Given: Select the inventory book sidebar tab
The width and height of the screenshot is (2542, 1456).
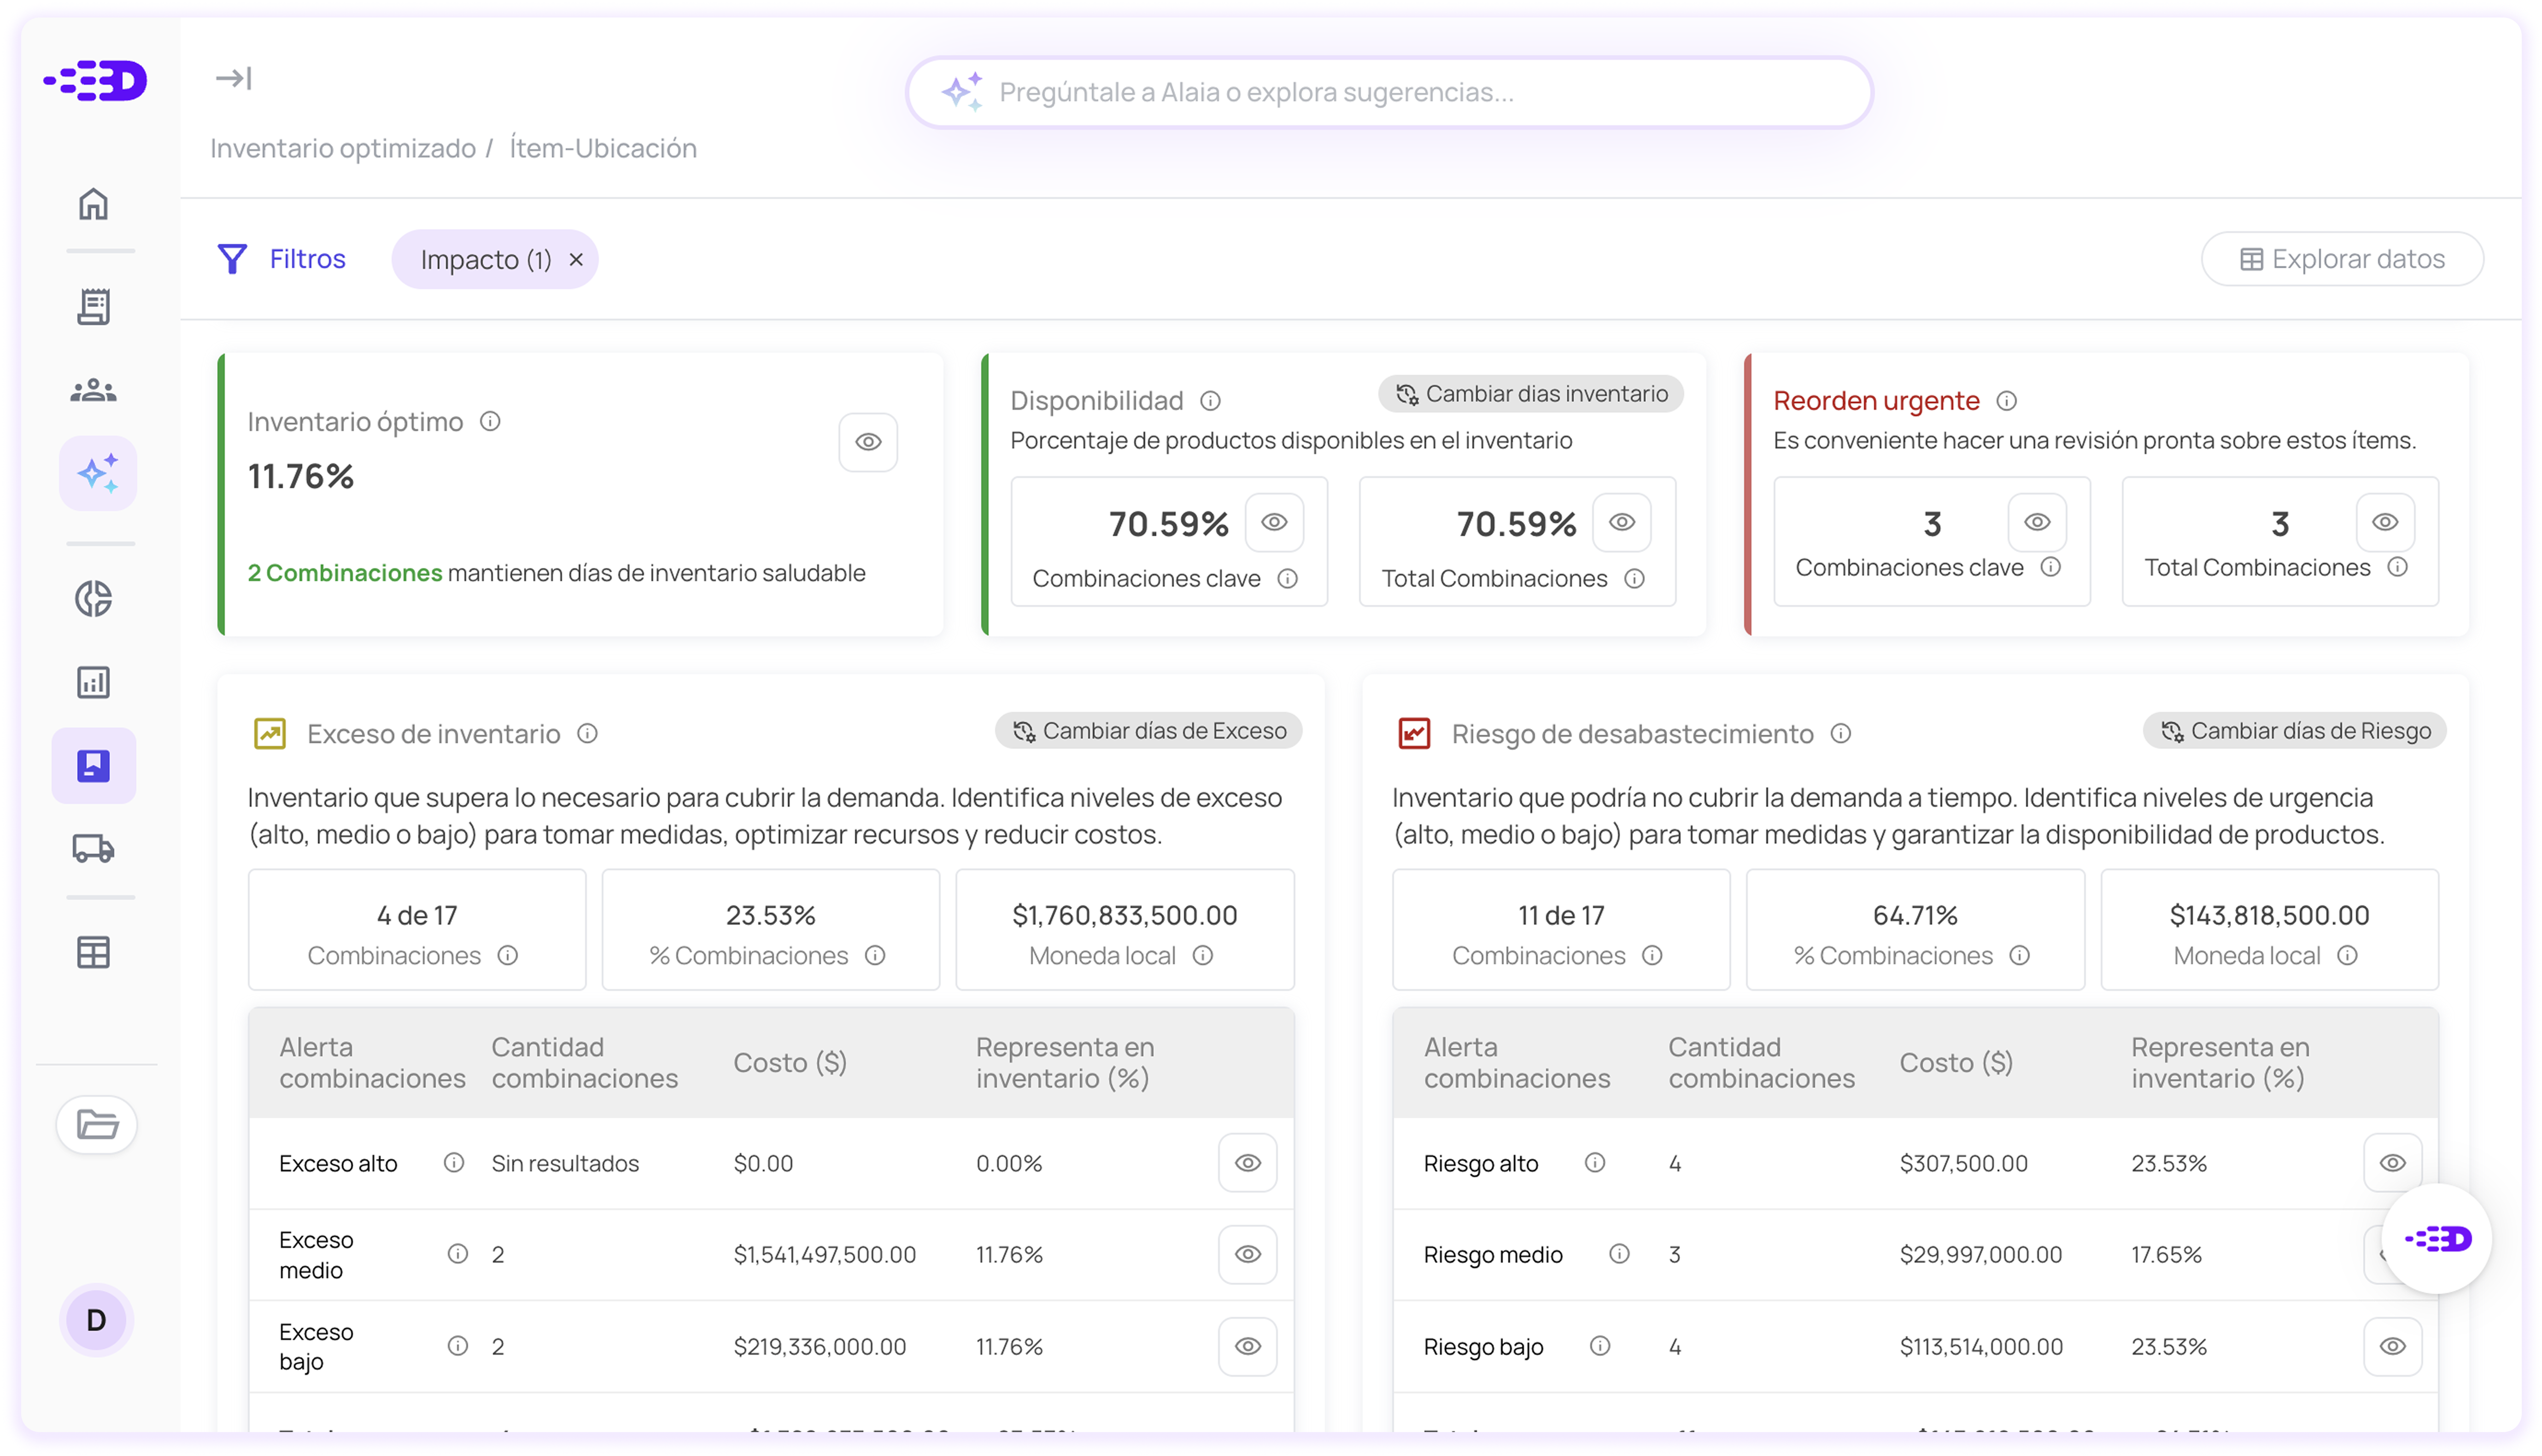Looking at the screenshot, I should 93,766.
